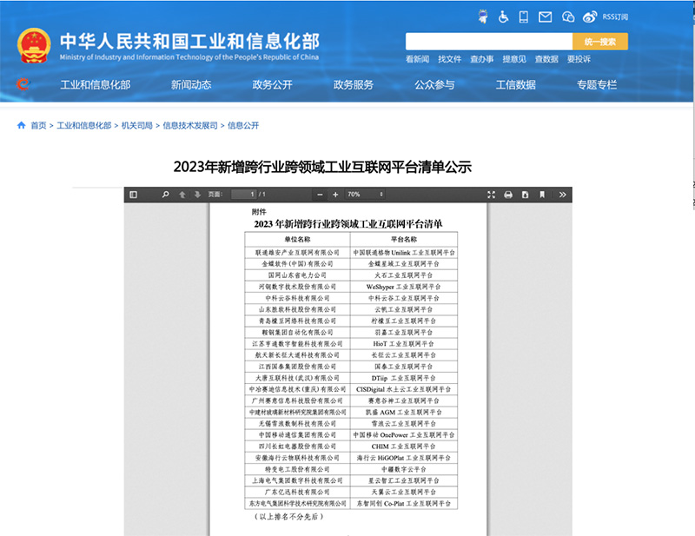Open the 工信数据 nav menu
The height and width of the screenshot is (536, 695).
(515, 84)
